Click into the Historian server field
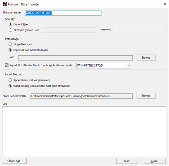 tap(63, 13)
